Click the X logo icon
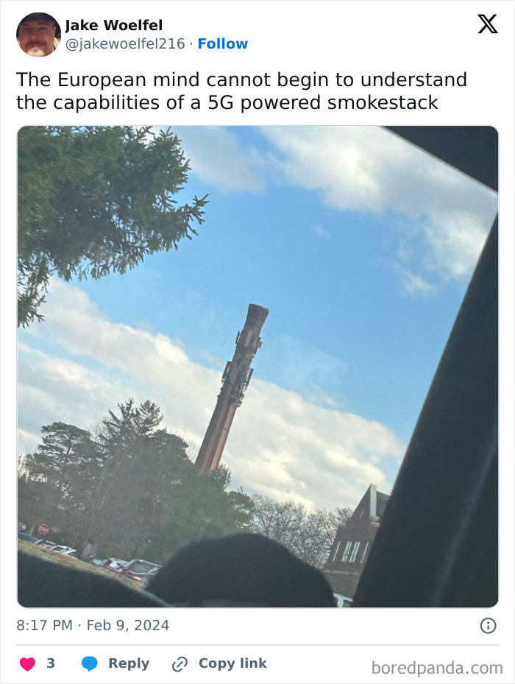Image resolution: width=515 pixels, height=684 pixels. tap(488, 24)
